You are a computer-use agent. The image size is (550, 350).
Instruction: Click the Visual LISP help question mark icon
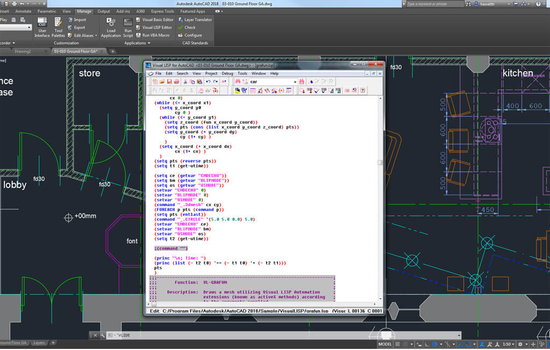(x=363, y=91)
